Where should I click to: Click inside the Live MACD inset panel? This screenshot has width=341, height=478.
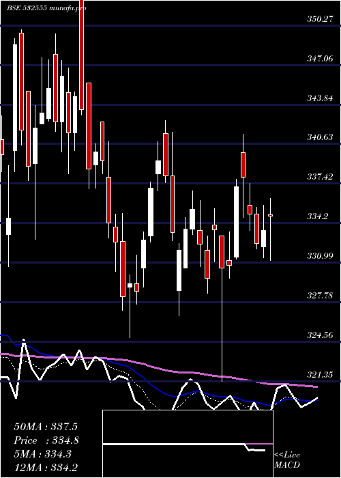click(188, 444)
